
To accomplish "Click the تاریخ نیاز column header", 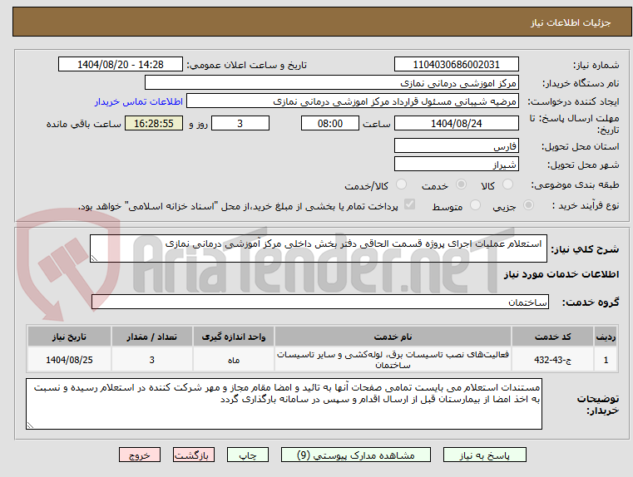I will (x=69, y=337).
